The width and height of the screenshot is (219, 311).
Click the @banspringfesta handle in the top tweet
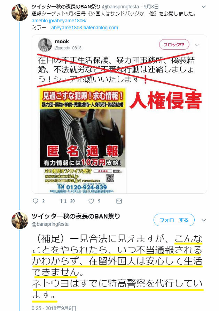tap(120, 7)
